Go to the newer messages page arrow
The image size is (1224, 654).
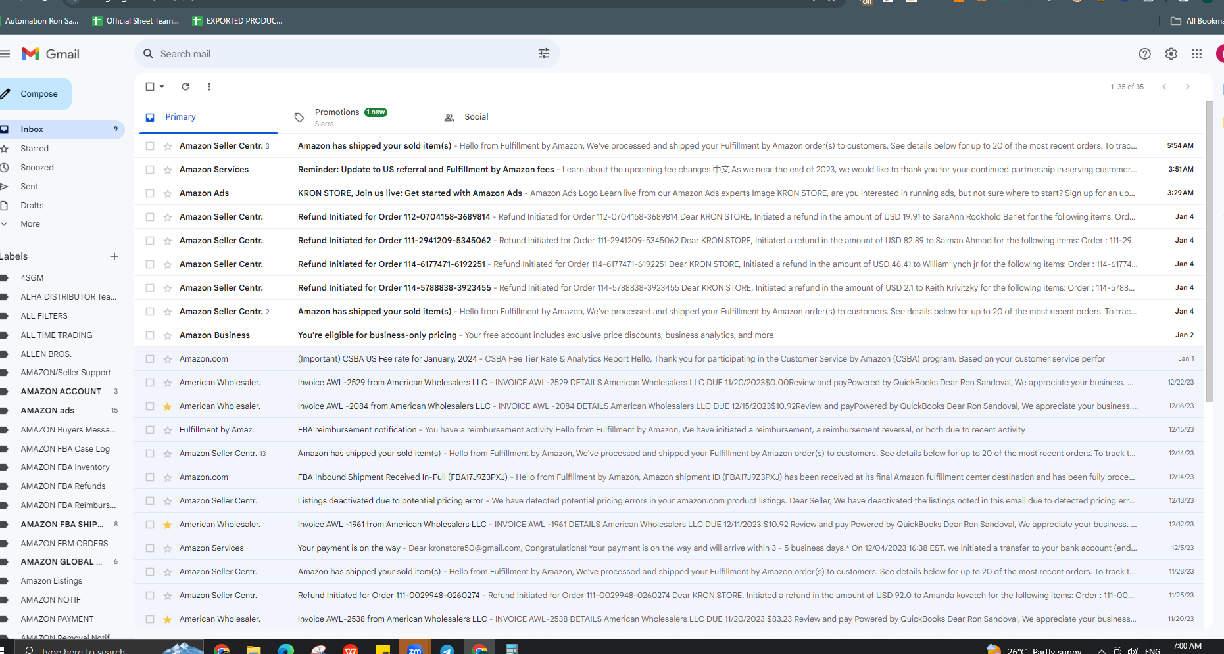click(1164, 87)
